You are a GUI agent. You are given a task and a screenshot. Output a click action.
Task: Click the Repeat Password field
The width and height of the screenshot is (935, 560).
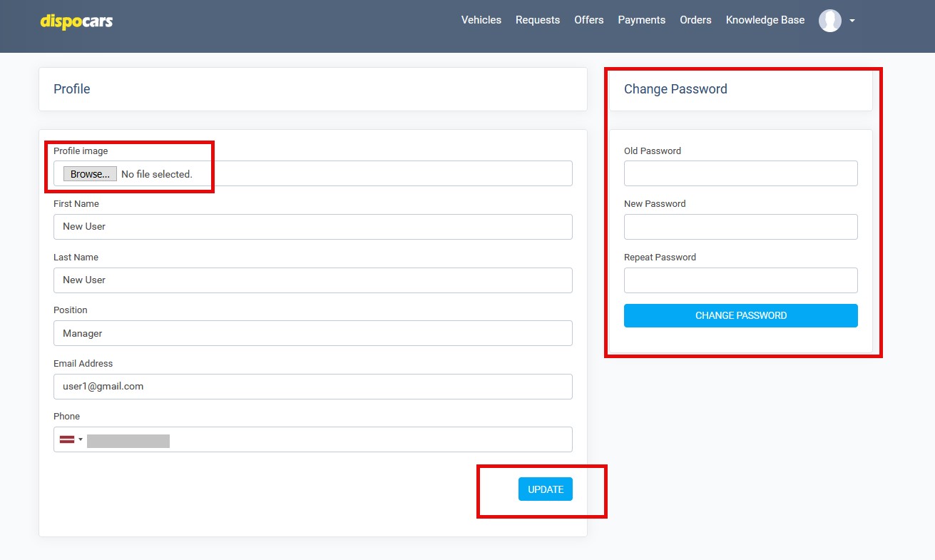(x=740, y=280)
